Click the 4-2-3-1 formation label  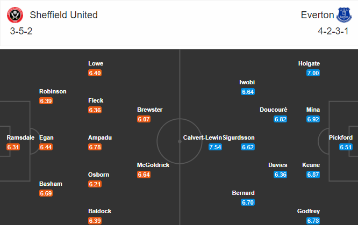click(x=333, y=31)
